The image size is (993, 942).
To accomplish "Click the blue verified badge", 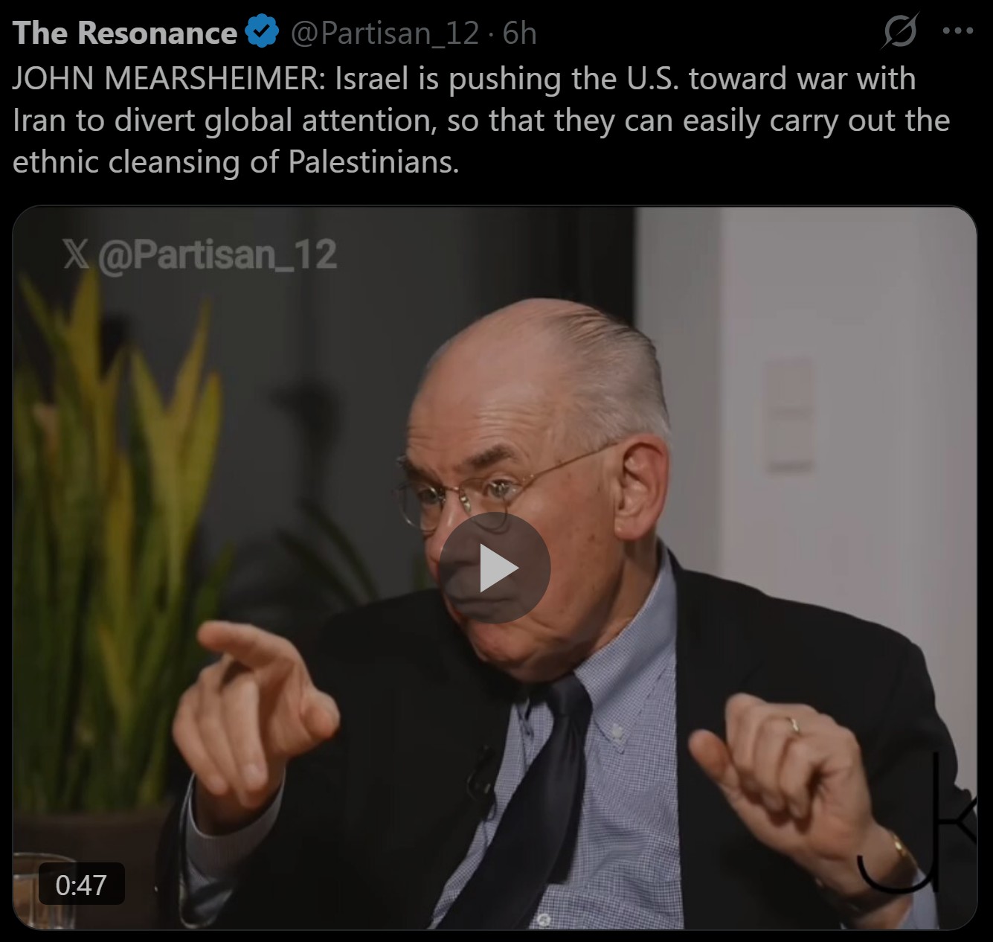I will click(261, 33).
